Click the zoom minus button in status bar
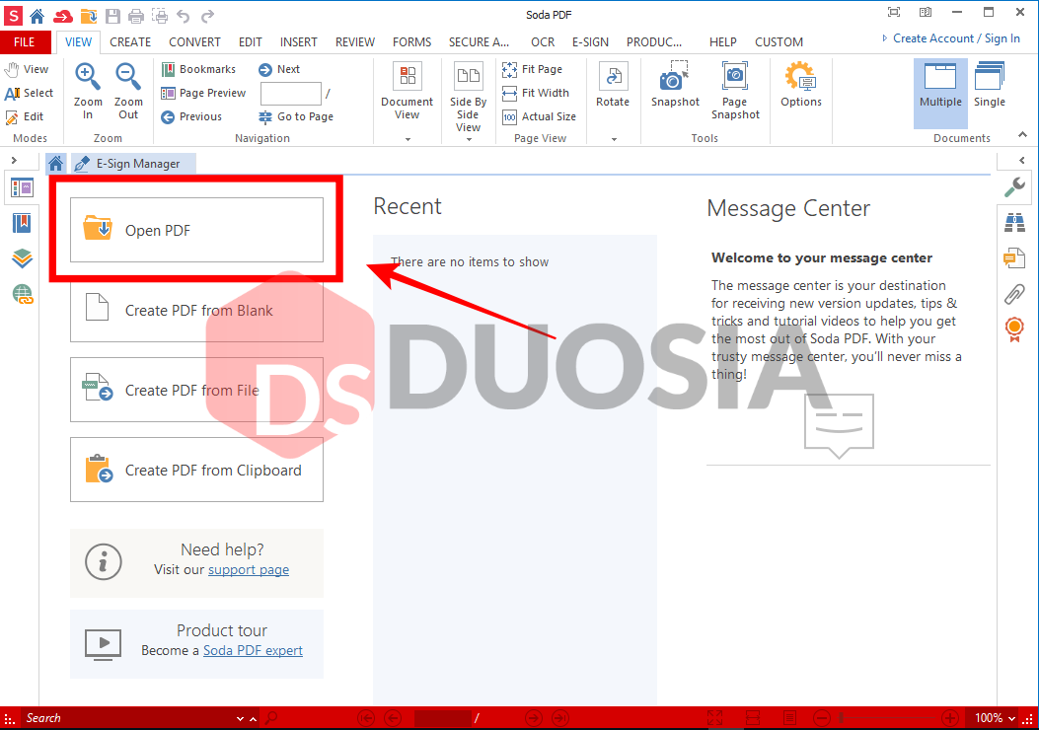 (822, 718)
